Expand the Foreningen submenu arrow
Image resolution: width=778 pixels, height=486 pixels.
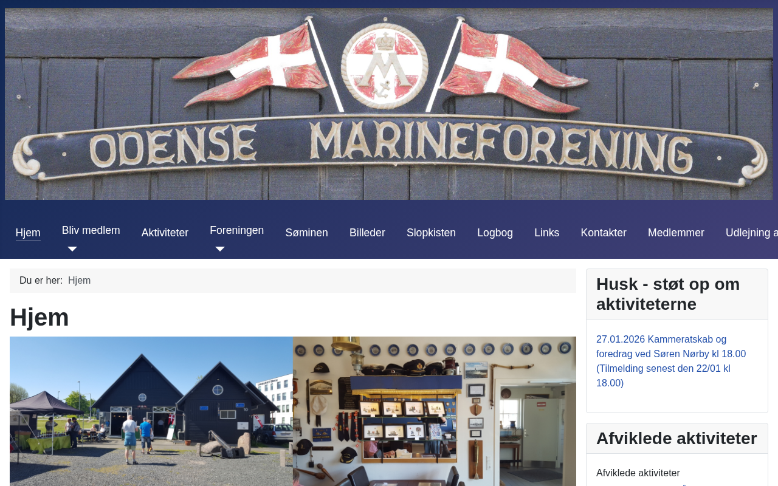click(x=220, y=249)
